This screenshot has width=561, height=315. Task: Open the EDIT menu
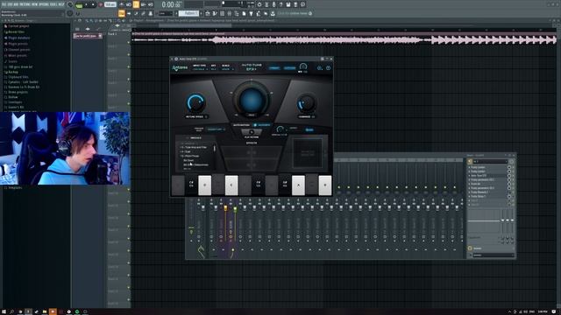point(11,4)
